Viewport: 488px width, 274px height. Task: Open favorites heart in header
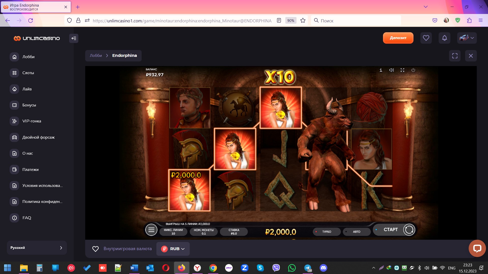[x=426, y=38]
